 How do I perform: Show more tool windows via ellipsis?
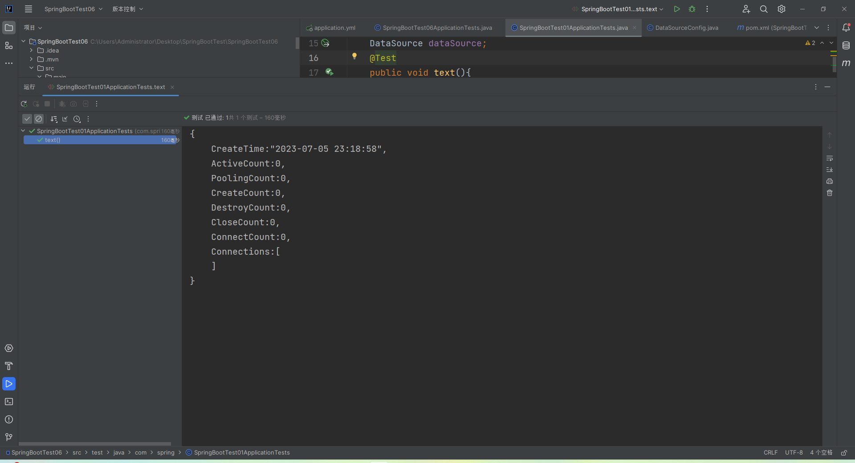9,63
